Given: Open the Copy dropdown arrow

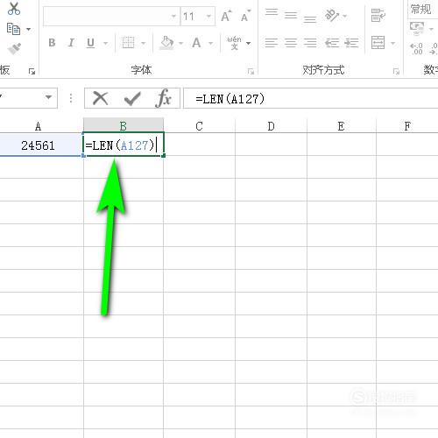Looking at the screenshot, I should click(28, 29).
